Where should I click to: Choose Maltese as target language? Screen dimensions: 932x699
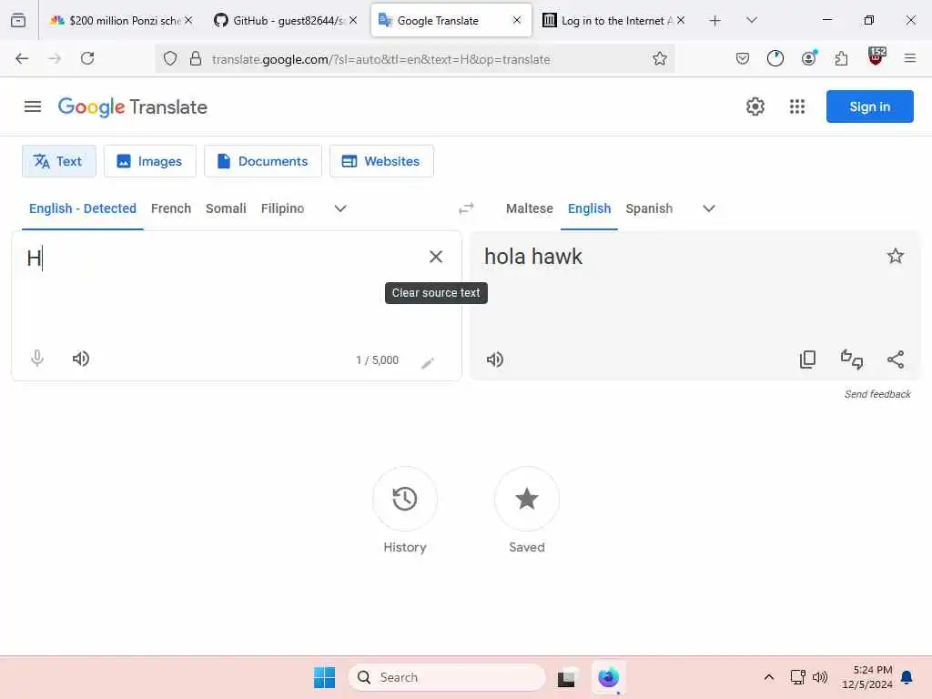pyautogui.click(x=530, y=208)
